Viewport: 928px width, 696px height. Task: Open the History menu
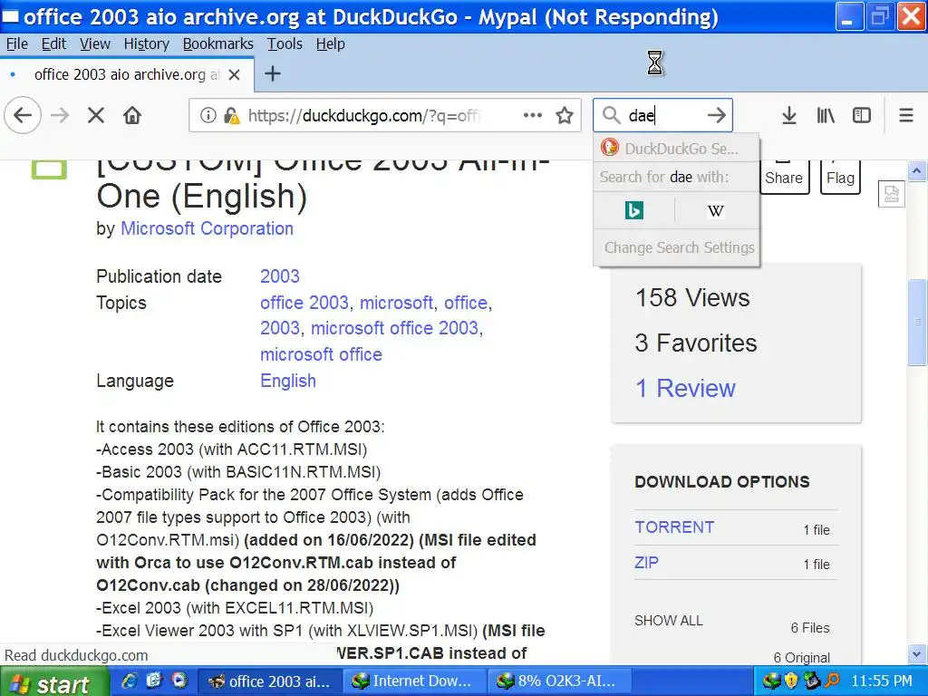tap(146, 43)
